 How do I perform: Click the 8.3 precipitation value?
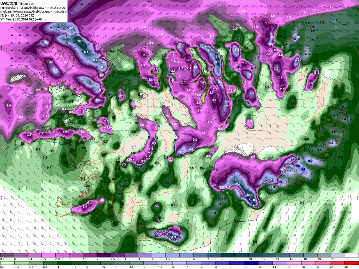point(210,50)
